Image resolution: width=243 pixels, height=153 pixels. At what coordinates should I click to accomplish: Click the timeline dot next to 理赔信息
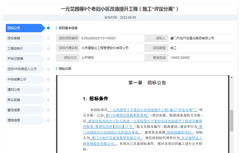coord(48,120)
